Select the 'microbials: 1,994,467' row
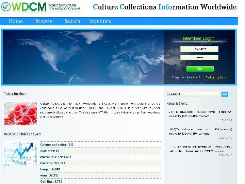This screenshot has height=184, width=245. (100, 157)
